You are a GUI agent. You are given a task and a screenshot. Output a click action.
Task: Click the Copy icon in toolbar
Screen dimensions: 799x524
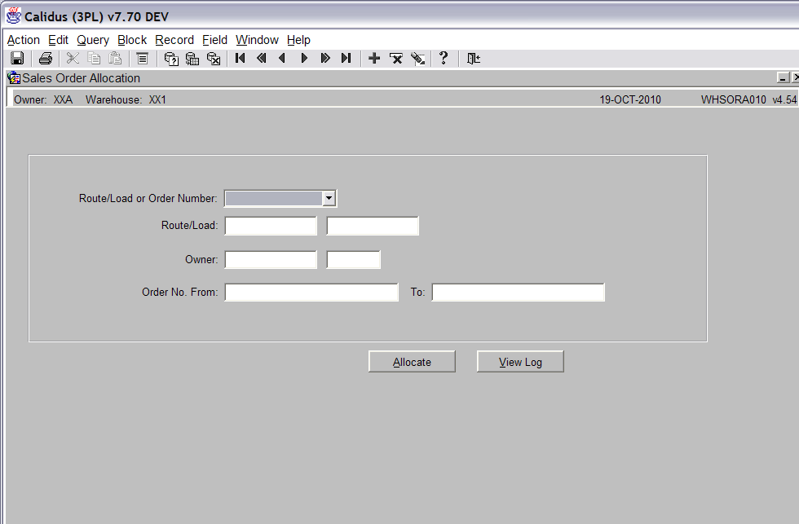(x=94, y=59)
